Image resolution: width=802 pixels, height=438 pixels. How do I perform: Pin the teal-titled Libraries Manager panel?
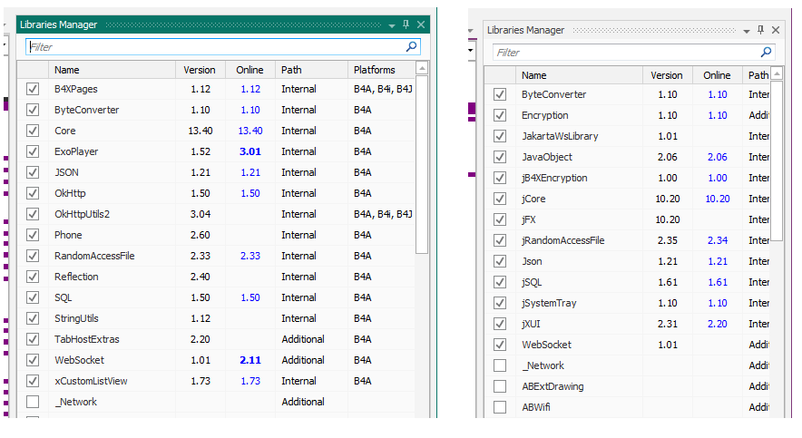point(406,24)
